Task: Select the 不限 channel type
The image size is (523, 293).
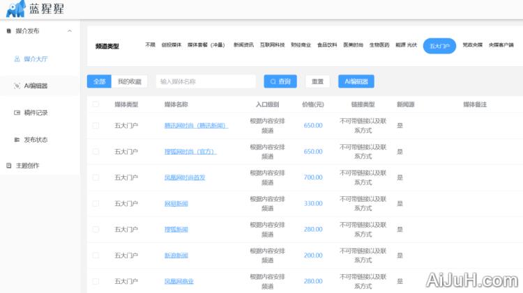Action: pyautogui.click(x=151, y=45)
